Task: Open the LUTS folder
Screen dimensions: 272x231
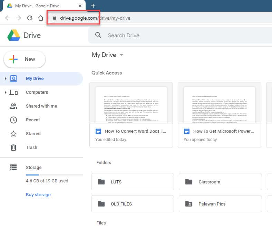Action: coord(133,182)
